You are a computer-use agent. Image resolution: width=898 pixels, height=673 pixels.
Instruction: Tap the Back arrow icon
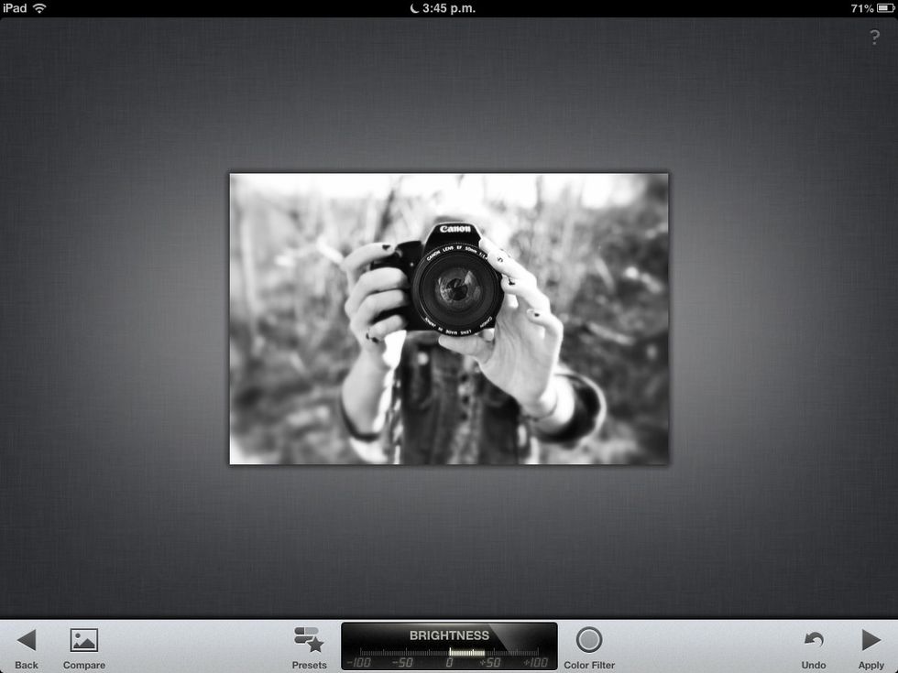pos(27,640)
